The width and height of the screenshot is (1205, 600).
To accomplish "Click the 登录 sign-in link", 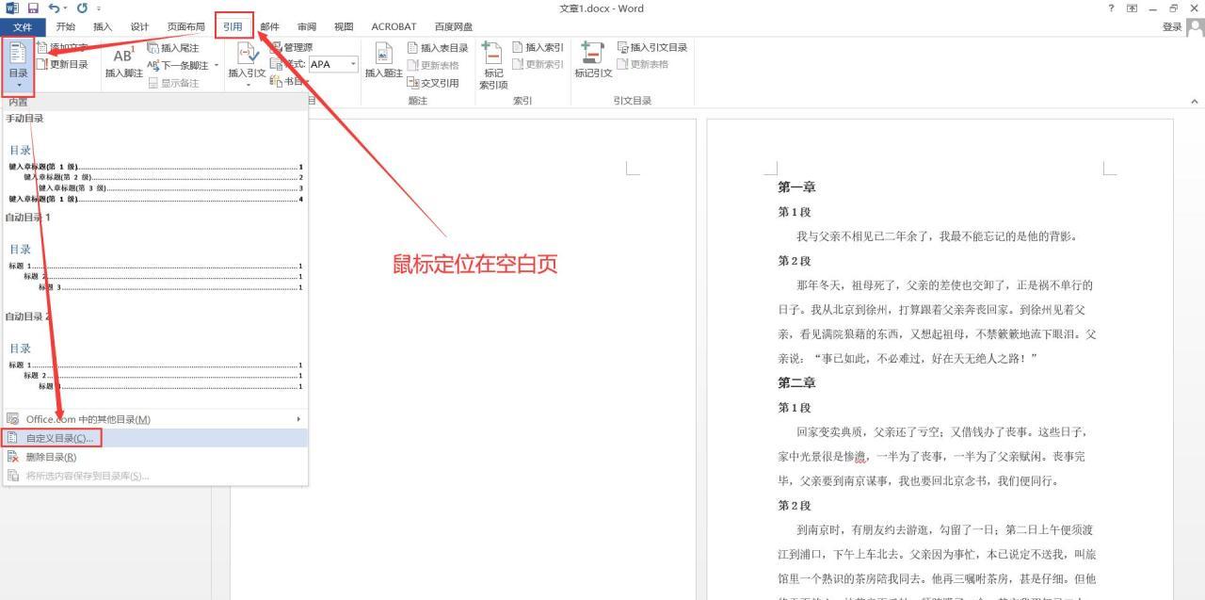I will 1172,27.
